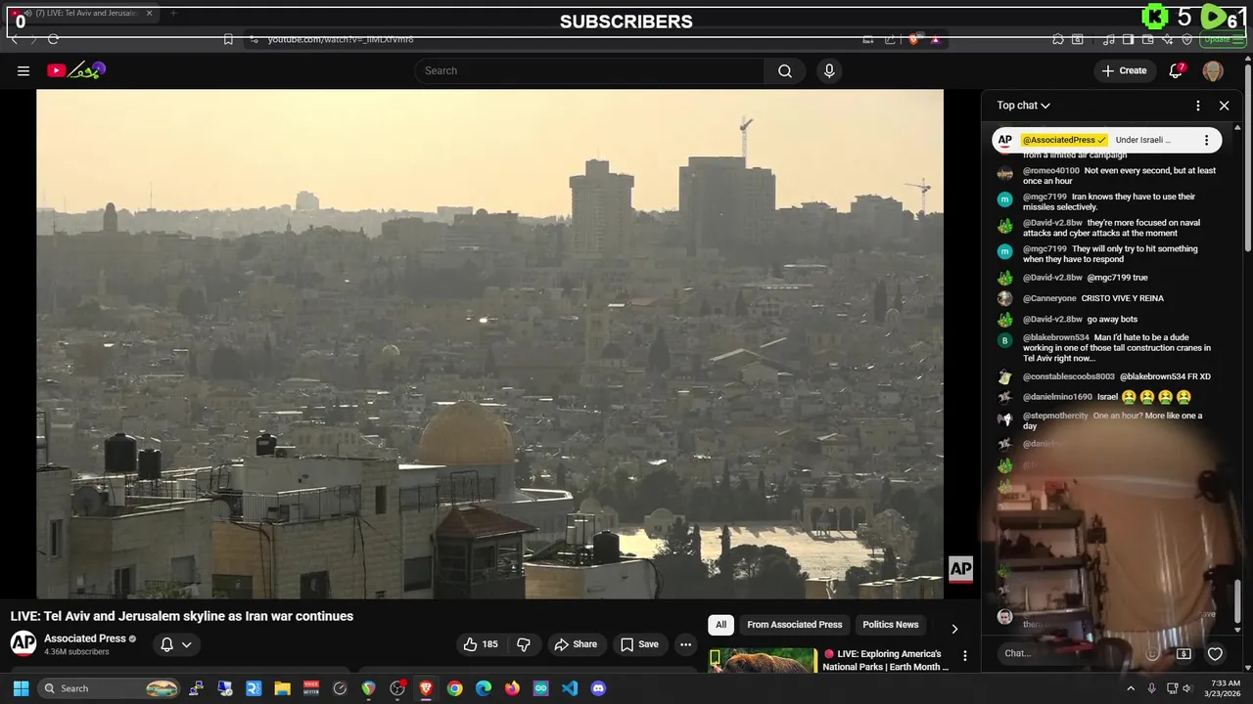
Task: Expand the Top chat dropdown
Action: click(1024, 106)
